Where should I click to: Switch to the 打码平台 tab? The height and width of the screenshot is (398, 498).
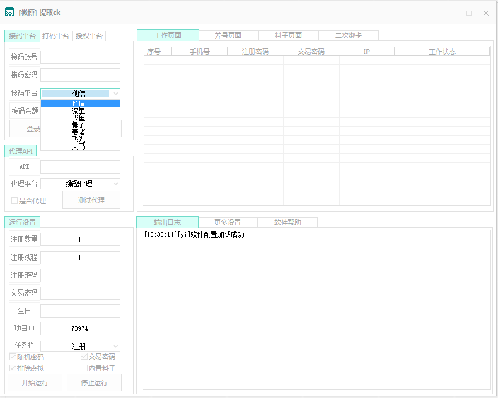click(56, 36)
